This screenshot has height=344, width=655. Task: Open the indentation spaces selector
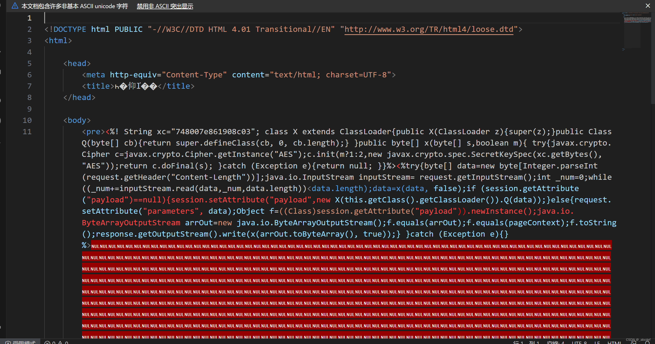(x=555, y=342)
